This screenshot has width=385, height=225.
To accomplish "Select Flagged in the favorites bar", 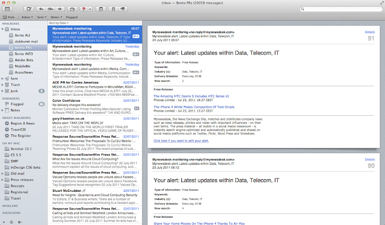I will pyautogui.click(x=72, y=17).
